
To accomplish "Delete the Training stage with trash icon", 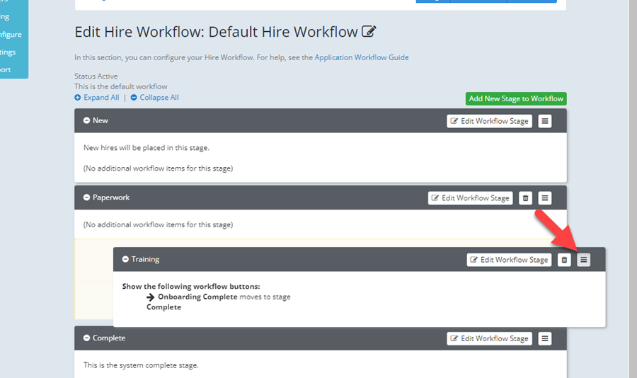I will 564,260.
